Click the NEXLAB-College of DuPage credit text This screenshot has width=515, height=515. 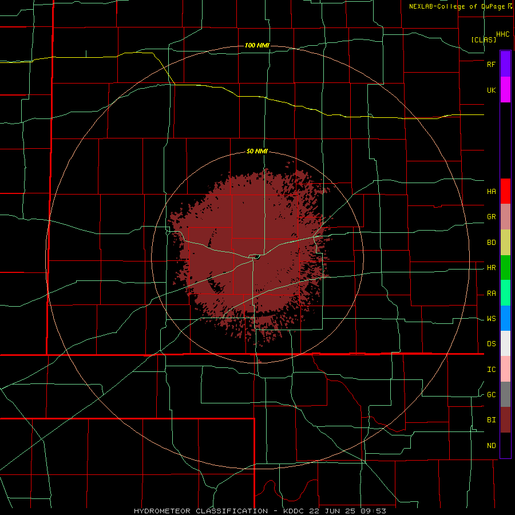pos(457,6)
